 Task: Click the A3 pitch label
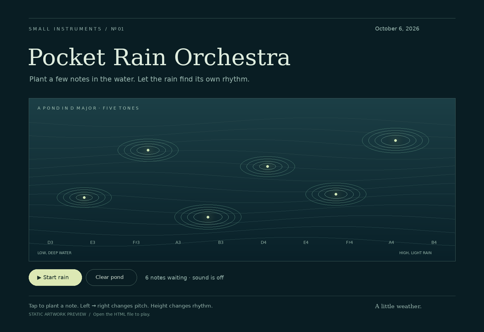[x=178, y=242]
